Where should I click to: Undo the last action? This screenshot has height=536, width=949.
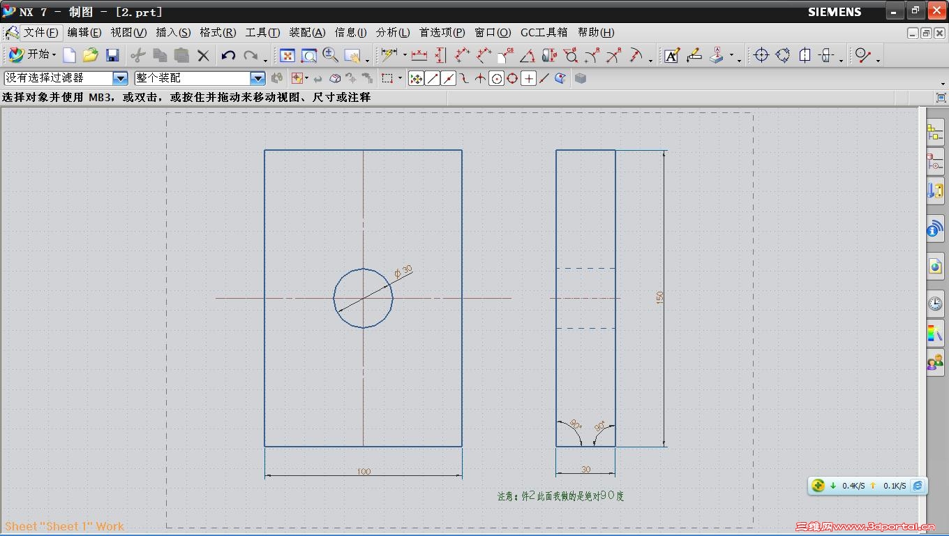pos(228,55)
